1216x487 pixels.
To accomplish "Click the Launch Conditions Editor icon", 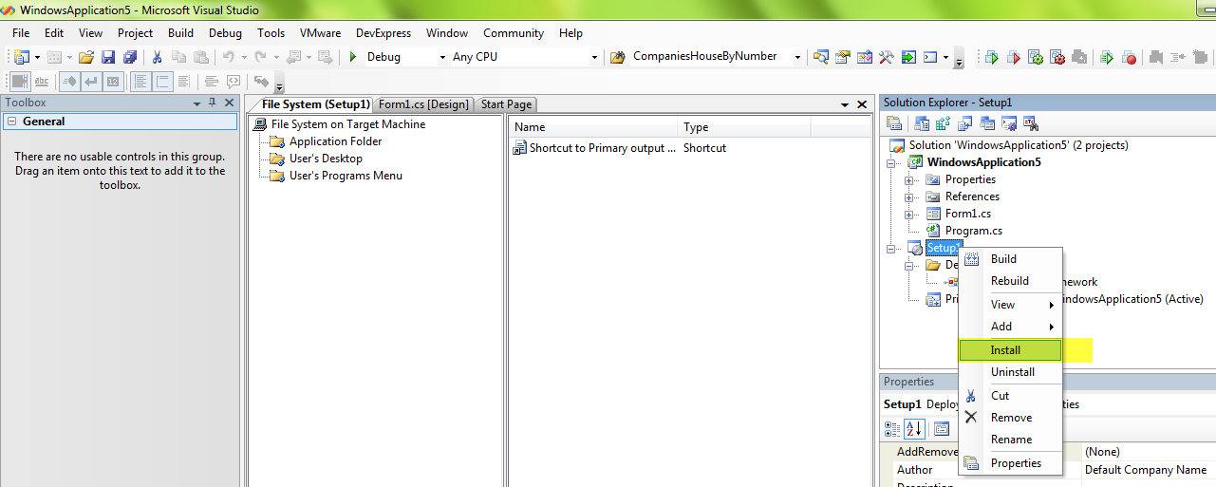I will tap(1031, 123).
